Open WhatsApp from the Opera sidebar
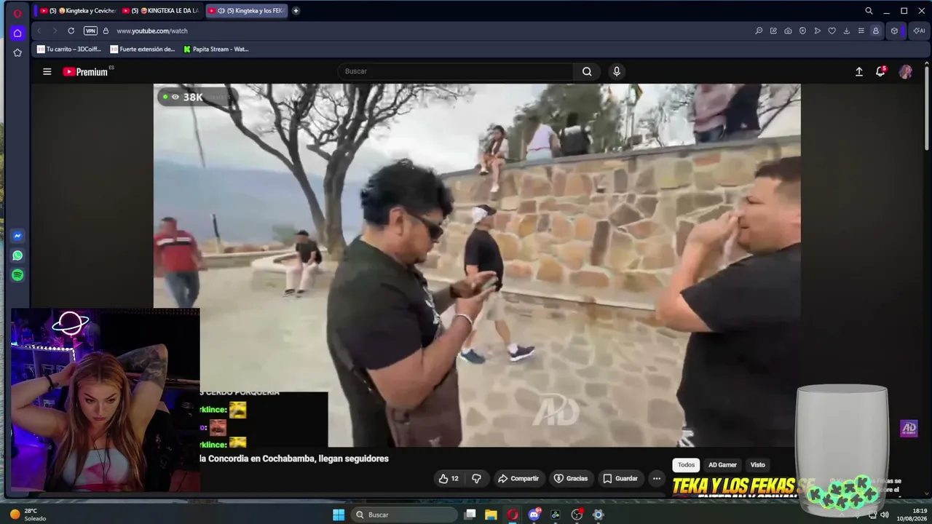The image size is (932, 524). click(x=17, y=255)
